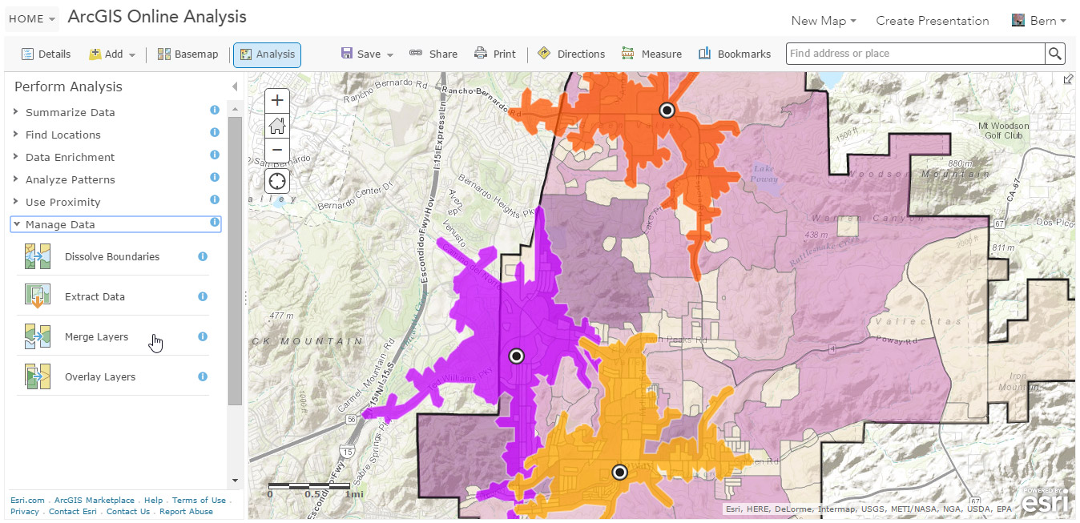Click info icon beside Find Locations

pyautogui.click(x=215, y=133)
